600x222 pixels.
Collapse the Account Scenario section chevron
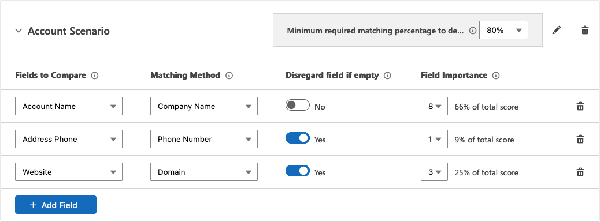pos(18,31)
